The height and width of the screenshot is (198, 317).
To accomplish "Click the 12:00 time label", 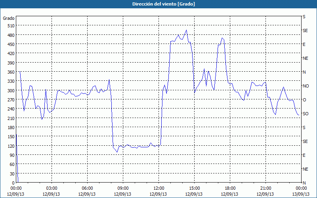I will 159,188.
